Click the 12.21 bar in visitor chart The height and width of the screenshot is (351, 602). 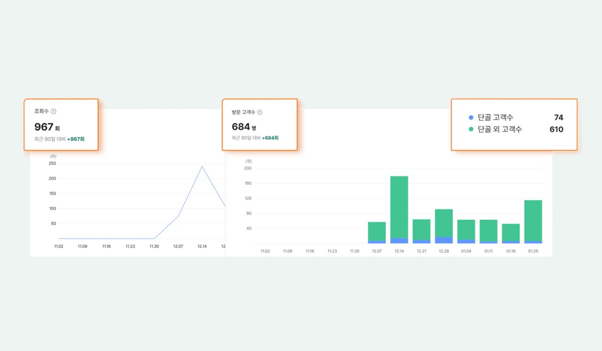point(421,231)
